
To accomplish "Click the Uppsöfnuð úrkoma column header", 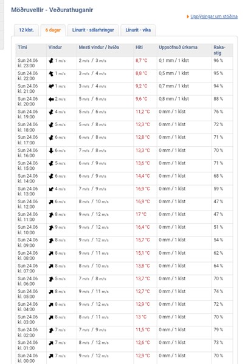I will [178, 47].
